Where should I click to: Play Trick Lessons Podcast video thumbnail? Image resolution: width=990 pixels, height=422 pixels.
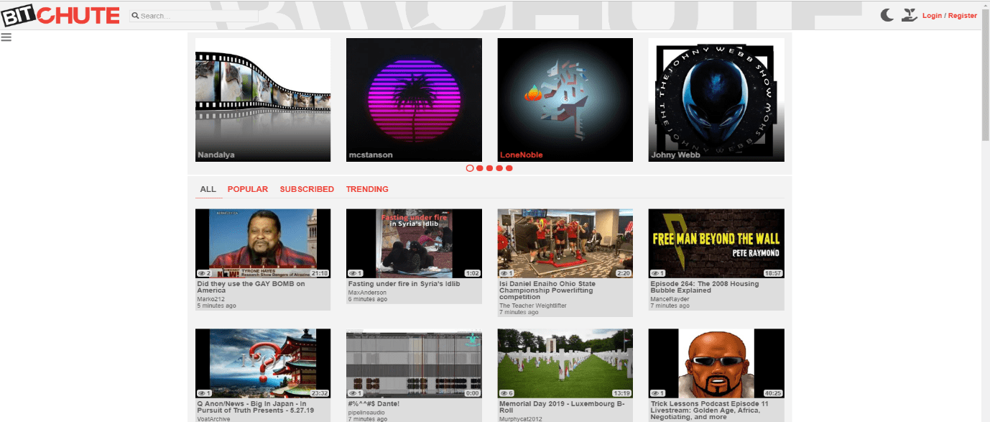[716, 363]
